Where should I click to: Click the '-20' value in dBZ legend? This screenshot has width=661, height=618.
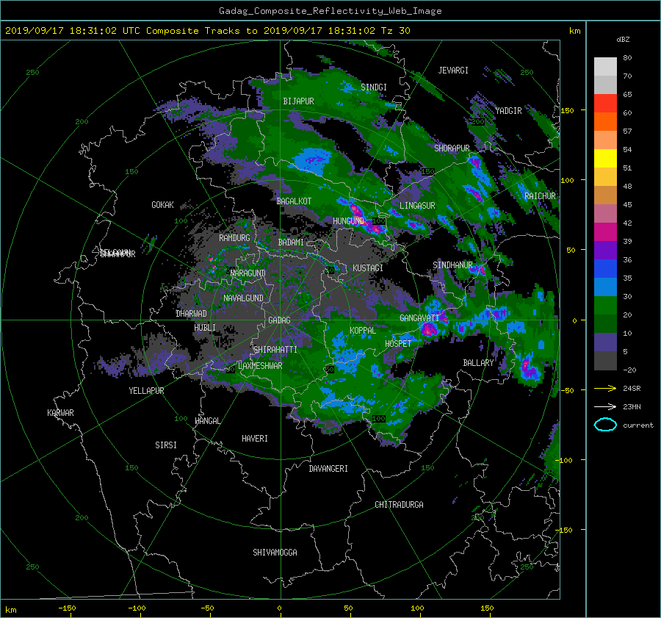tap(629, 370)
